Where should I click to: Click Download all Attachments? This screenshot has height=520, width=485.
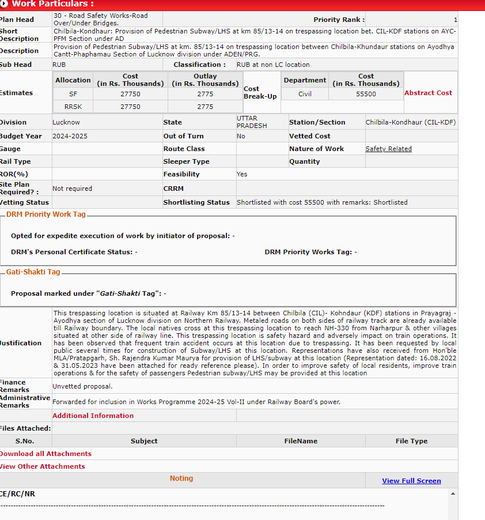tap(46, 454)
